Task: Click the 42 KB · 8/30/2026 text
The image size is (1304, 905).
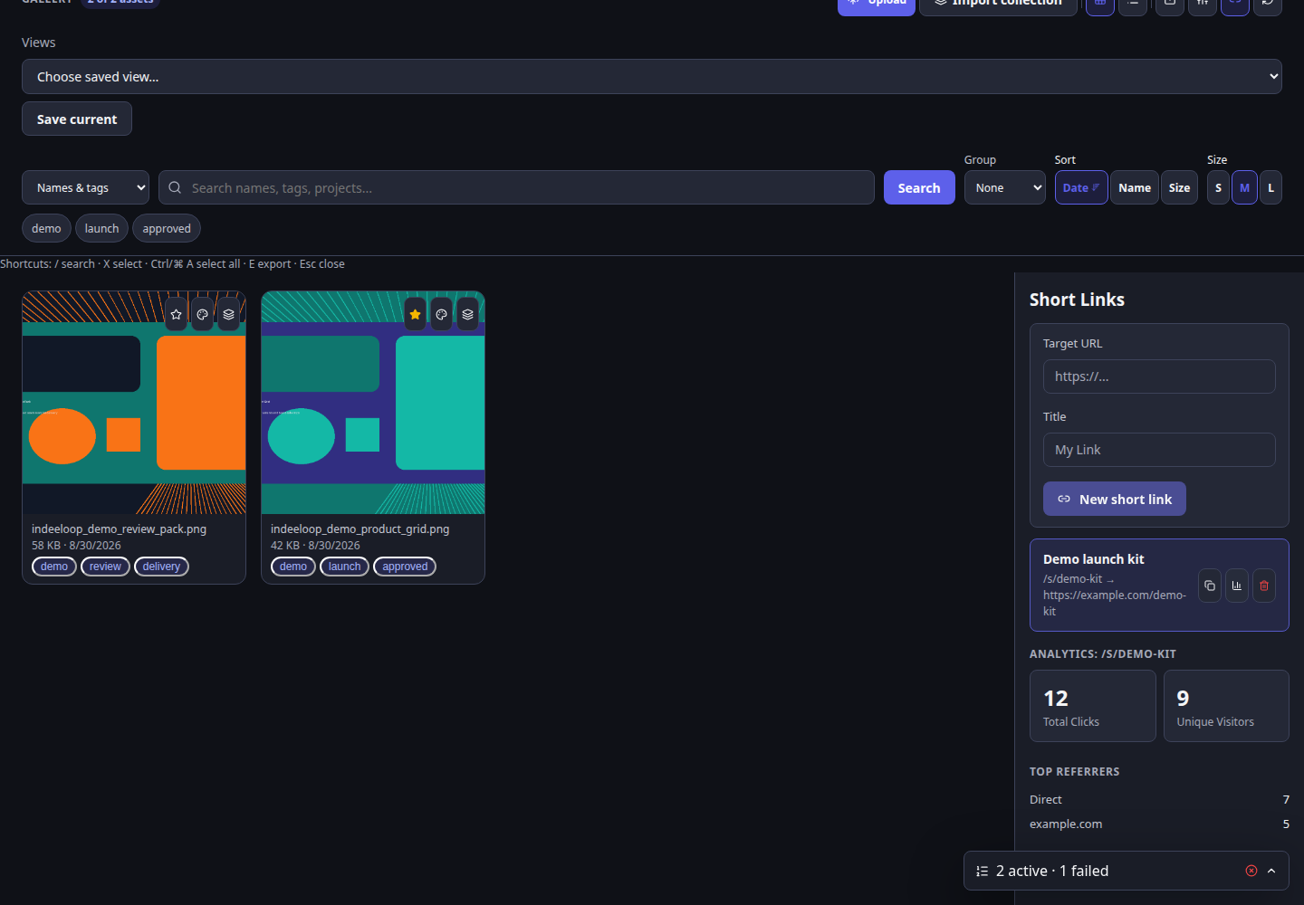Action: click(x=315, y=545)
